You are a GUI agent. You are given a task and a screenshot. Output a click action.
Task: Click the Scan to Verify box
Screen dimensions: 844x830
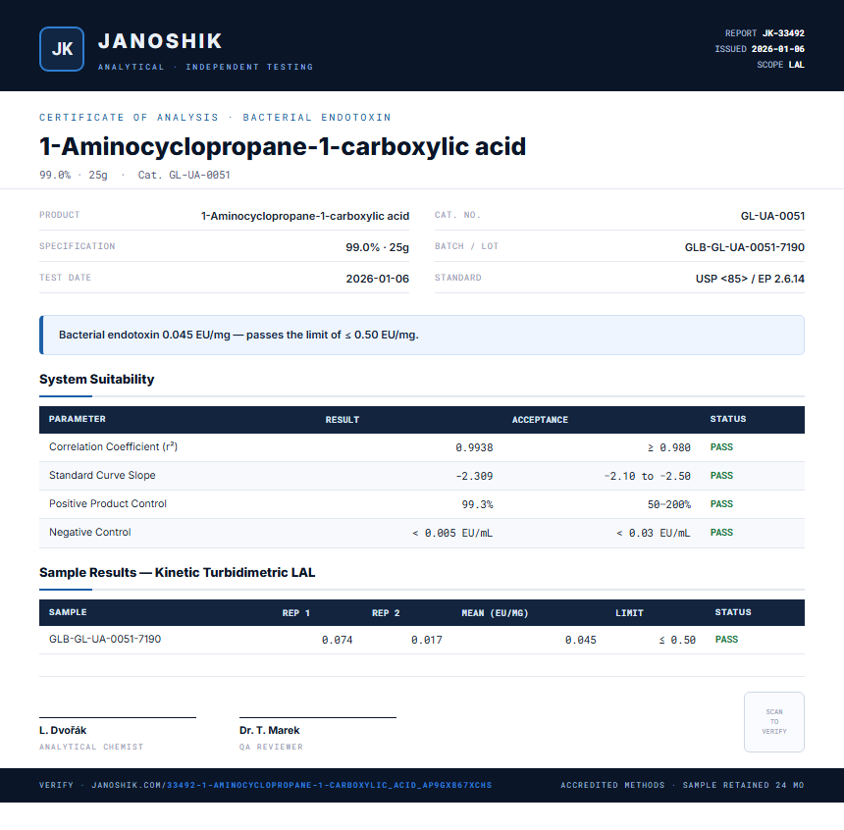[774, 722]
